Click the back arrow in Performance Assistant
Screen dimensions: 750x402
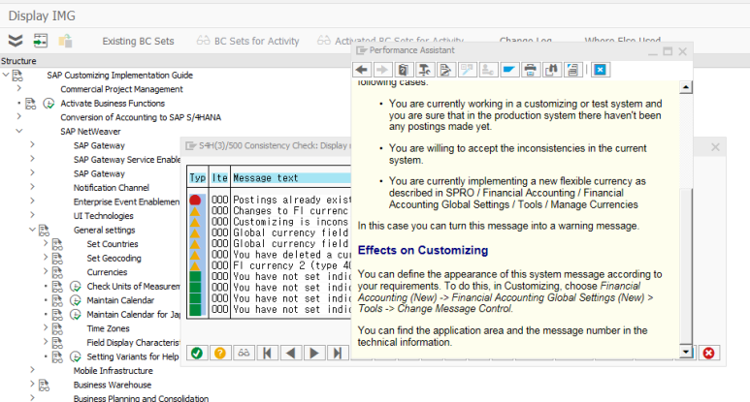pos(362,70)
